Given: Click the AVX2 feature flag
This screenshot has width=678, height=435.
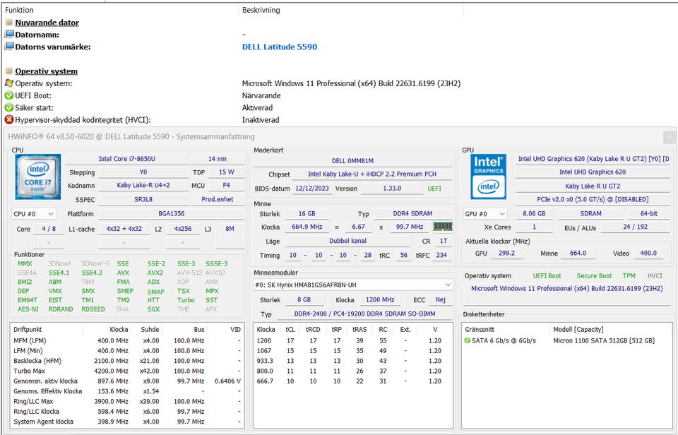Looking at the screenshot, I should [x=155, y=273].
